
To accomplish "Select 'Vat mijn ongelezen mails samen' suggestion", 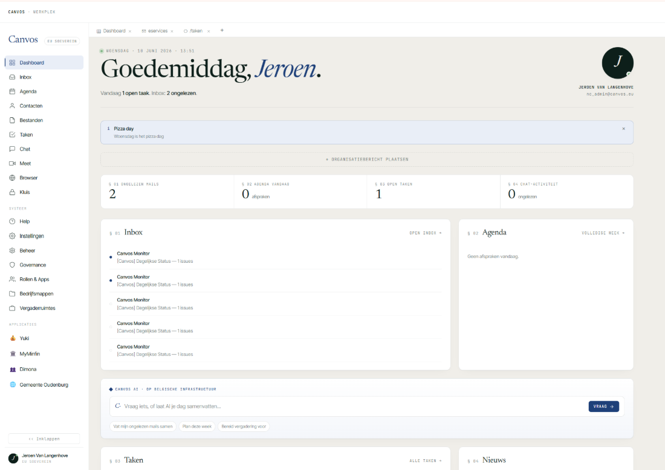I will 143,427.
